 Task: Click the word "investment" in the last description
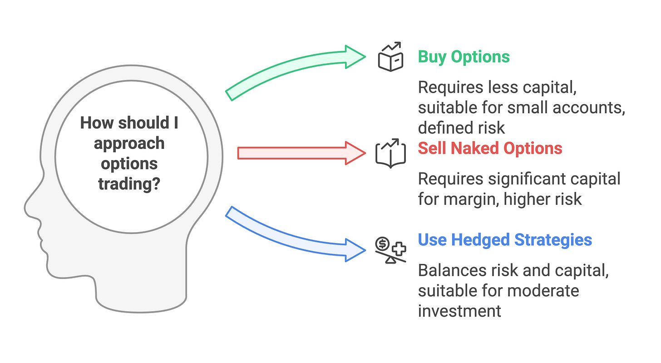[x=459, y=310]
